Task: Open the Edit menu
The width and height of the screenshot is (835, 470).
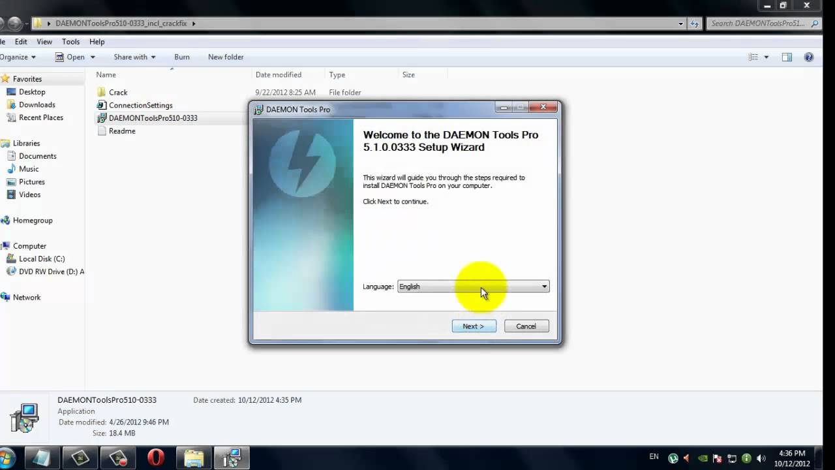Action: pos(21,42)
